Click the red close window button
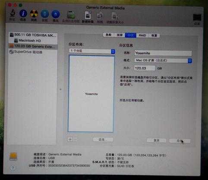This screenshot has height=180, width=208. [x=10, y=5]
